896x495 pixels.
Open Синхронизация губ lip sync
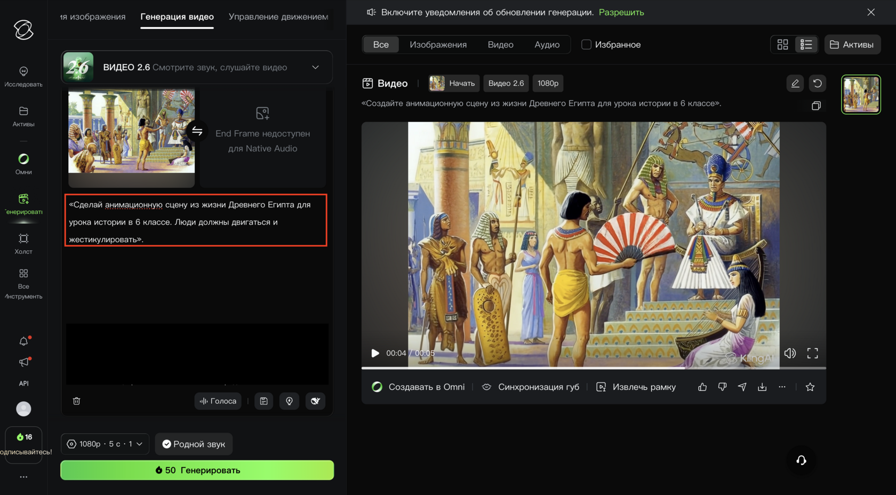(x=530, y=387)
